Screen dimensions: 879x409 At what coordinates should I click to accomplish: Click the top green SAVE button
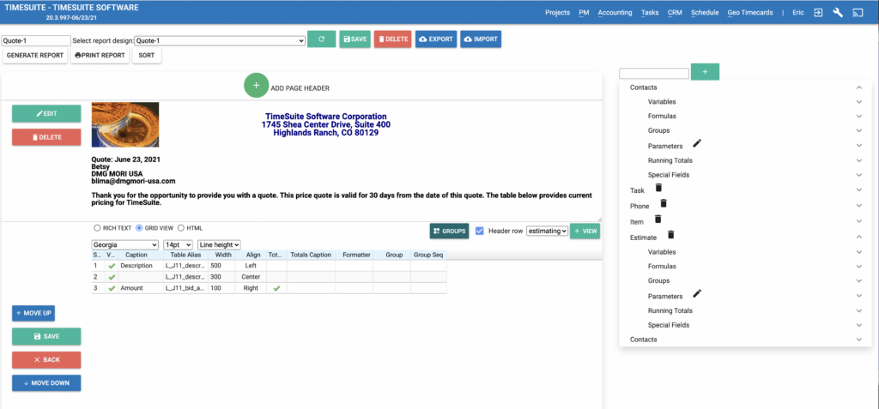pyautogui.click(x=355, y=39)
